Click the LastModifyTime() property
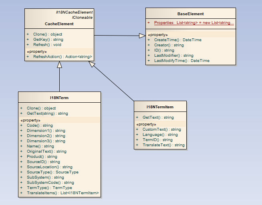262x205 pixels. (181, 61)
